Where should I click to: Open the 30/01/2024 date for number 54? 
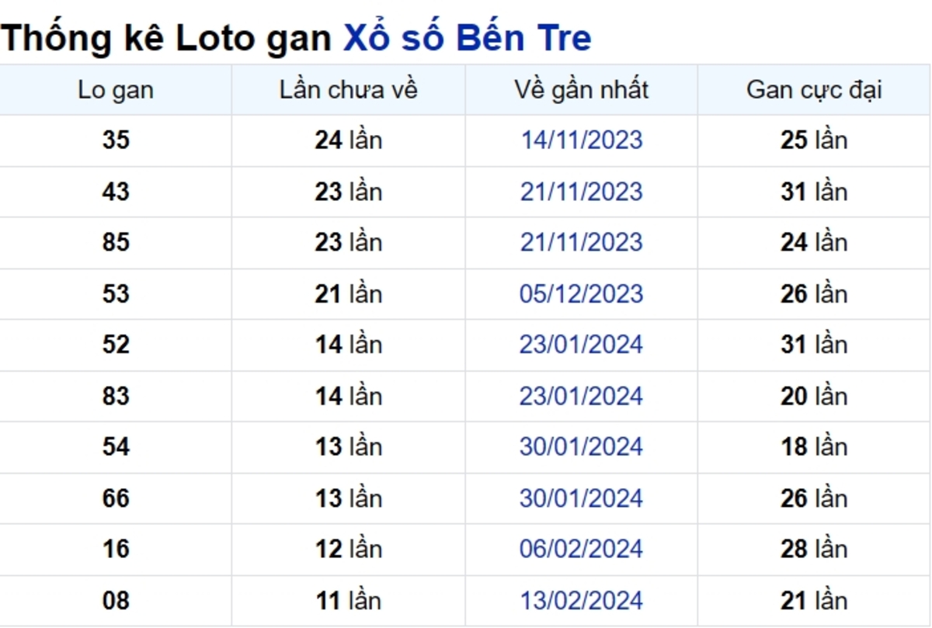click(x=582, y=447)
